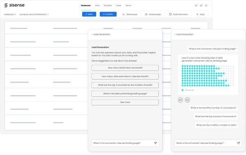The width and height of the screenshot is (246, 155).
Task: Click the See more suggestions button
Action: (125, 102)
